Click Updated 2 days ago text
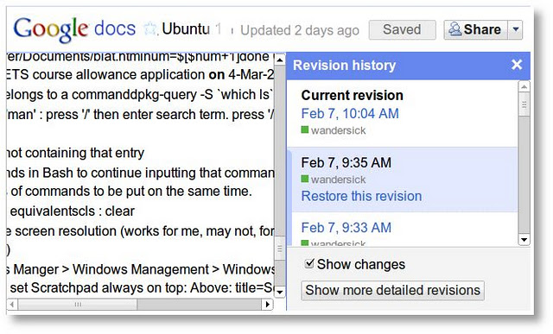The image size is (553, 334). (x=300, y=30)
